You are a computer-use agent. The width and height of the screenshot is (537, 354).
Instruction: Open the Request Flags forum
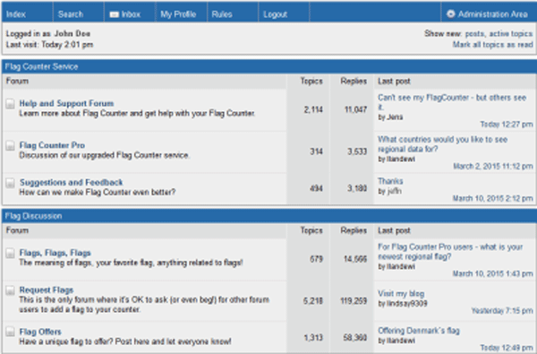pos(47,289)
